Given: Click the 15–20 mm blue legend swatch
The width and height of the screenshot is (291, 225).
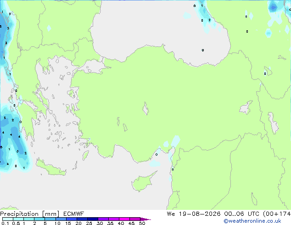Looking at the screenshot, I should [x=71, y=219].
